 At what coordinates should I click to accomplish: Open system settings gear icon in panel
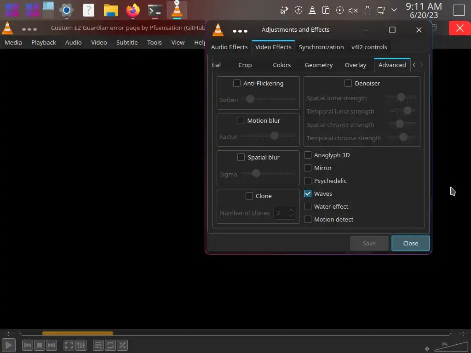(x=66, y=10)
